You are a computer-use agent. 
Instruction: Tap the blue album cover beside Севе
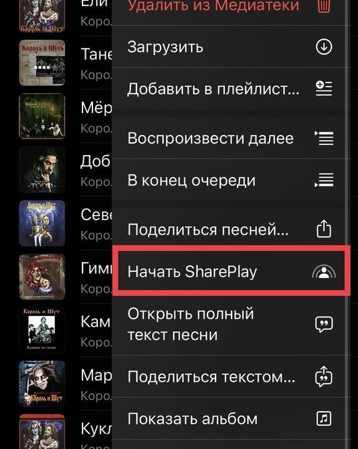(42, 224)
